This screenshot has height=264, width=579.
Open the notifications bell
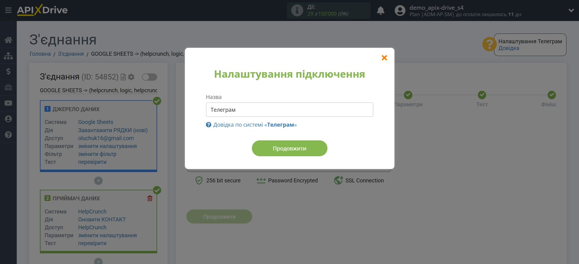point(380,11)
